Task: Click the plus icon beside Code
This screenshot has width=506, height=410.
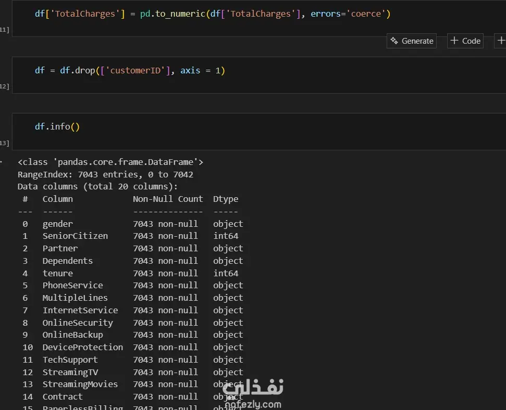Action: click(x=454, y=41)
